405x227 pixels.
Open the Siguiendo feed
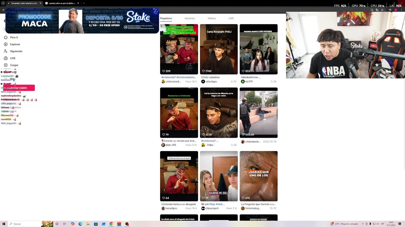(13, 51)
